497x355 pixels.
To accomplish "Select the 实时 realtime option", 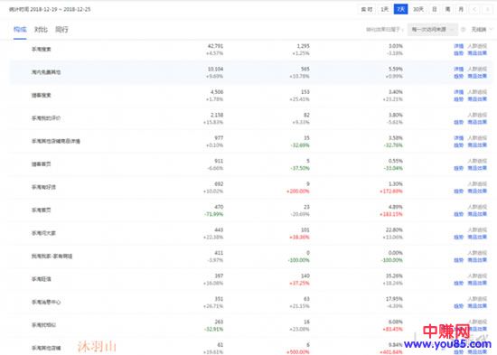I will pyautogui.click(x=367, y=10).
